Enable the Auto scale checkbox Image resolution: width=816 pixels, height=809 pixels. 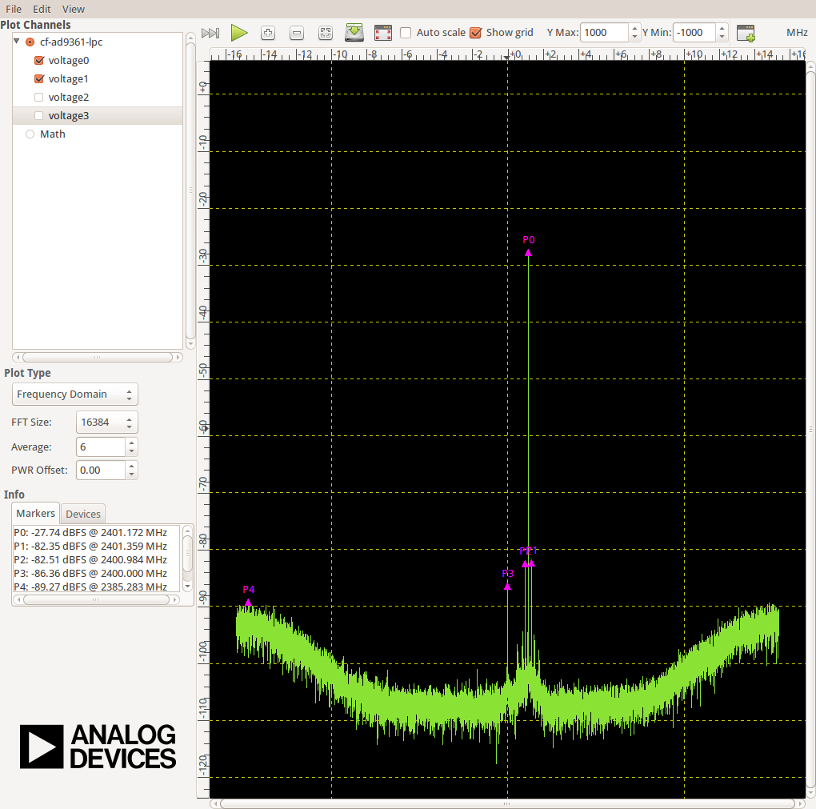coord(406,33)
